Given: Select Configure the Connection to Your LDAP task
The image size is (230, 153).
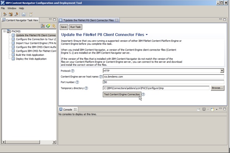Looking at the screenshot, I should [36, 39].
